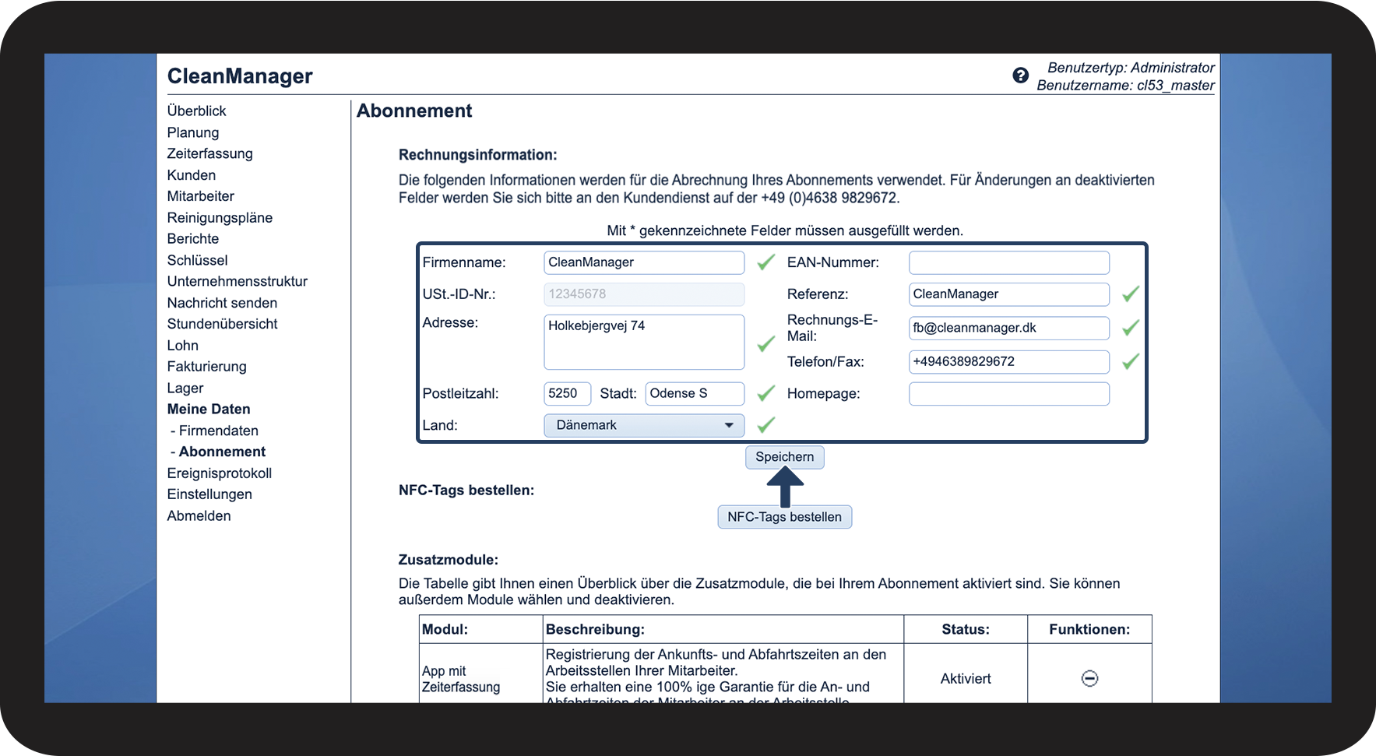This screenshot has height=756, width=1376.
Task: Click the CleanManager logo title
Action: click(240, 76)
